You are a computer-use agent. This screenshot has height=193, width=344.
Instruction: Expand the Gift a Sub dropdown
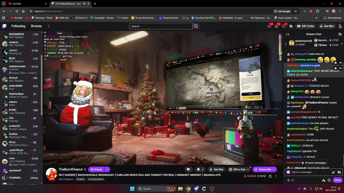[248, 169]
